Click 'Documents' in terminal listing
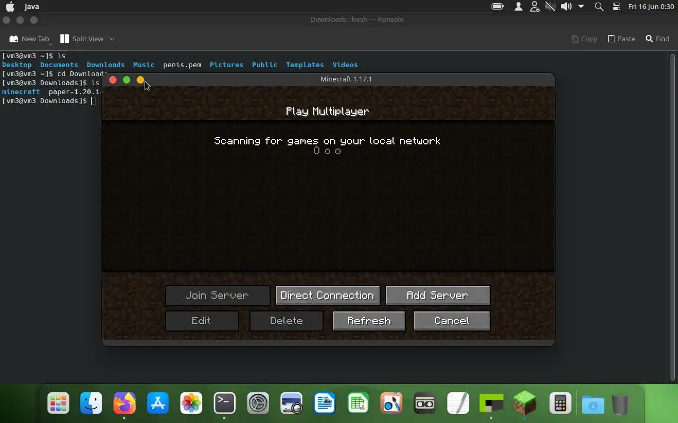Screen dimensions: 678x423 point(59,65)
